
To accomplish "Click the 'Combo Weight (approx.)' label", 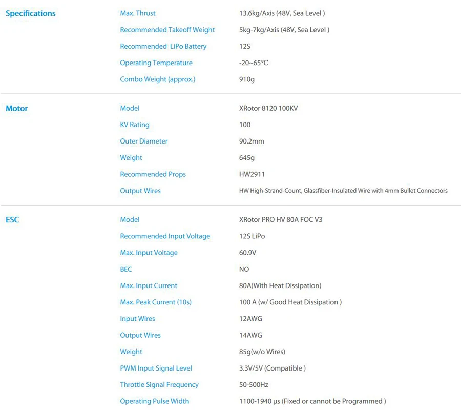I will tap(158, 79).
